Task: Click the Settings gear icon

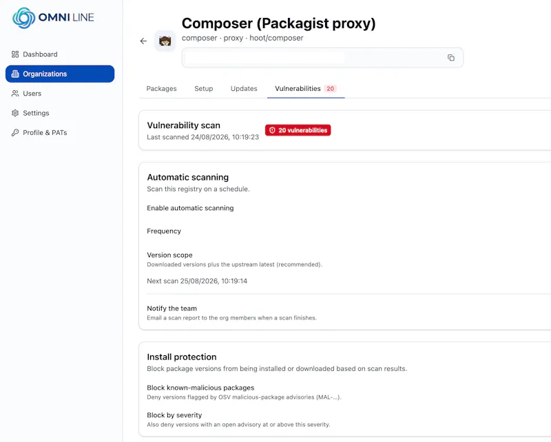Action: (15, 113)
